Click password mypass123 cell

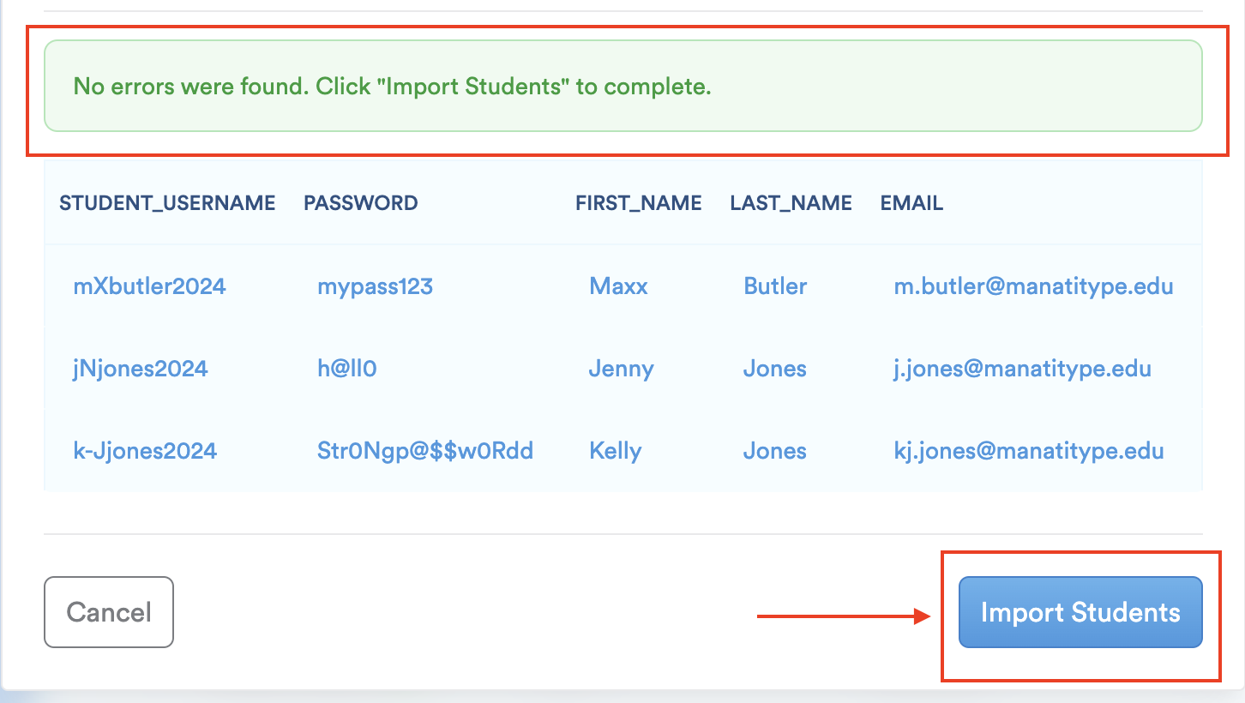(375, 285)
